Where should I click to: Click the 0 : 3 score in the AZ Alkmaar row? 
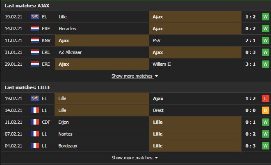click(251, 52)
